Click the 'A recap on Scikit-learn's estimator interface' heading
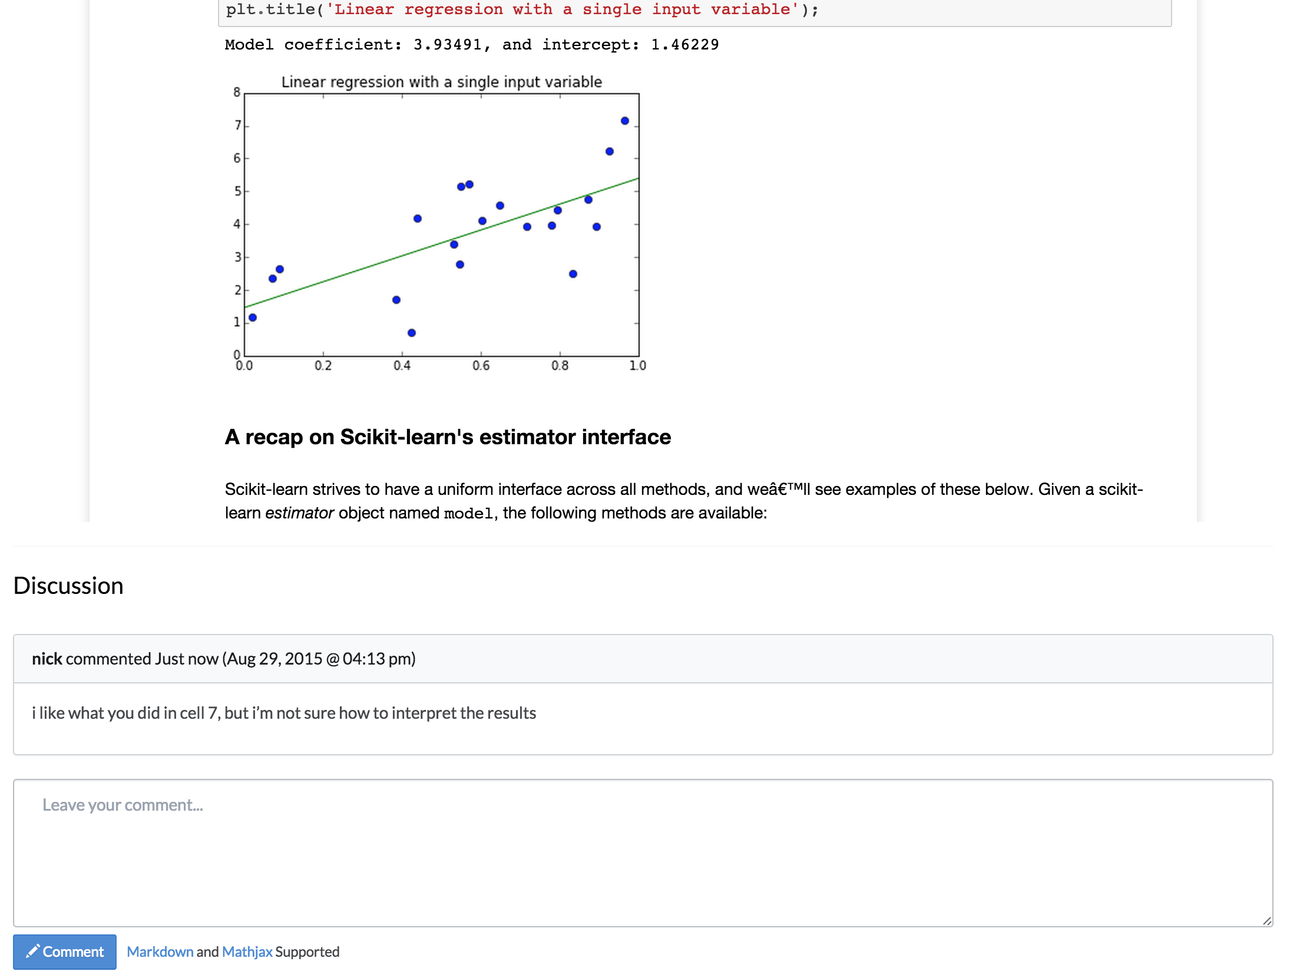Screen dimensions: 1290x978 click(448, 437)
